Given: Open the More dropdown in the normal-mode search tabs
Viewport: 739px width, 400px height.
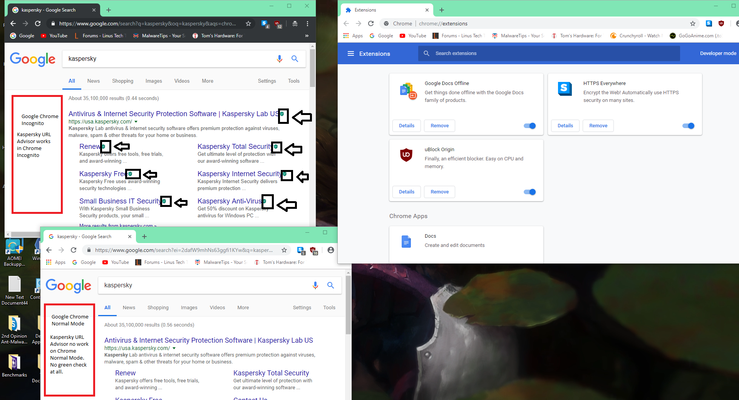Looking at the screenshot, I should click(243, 307).
